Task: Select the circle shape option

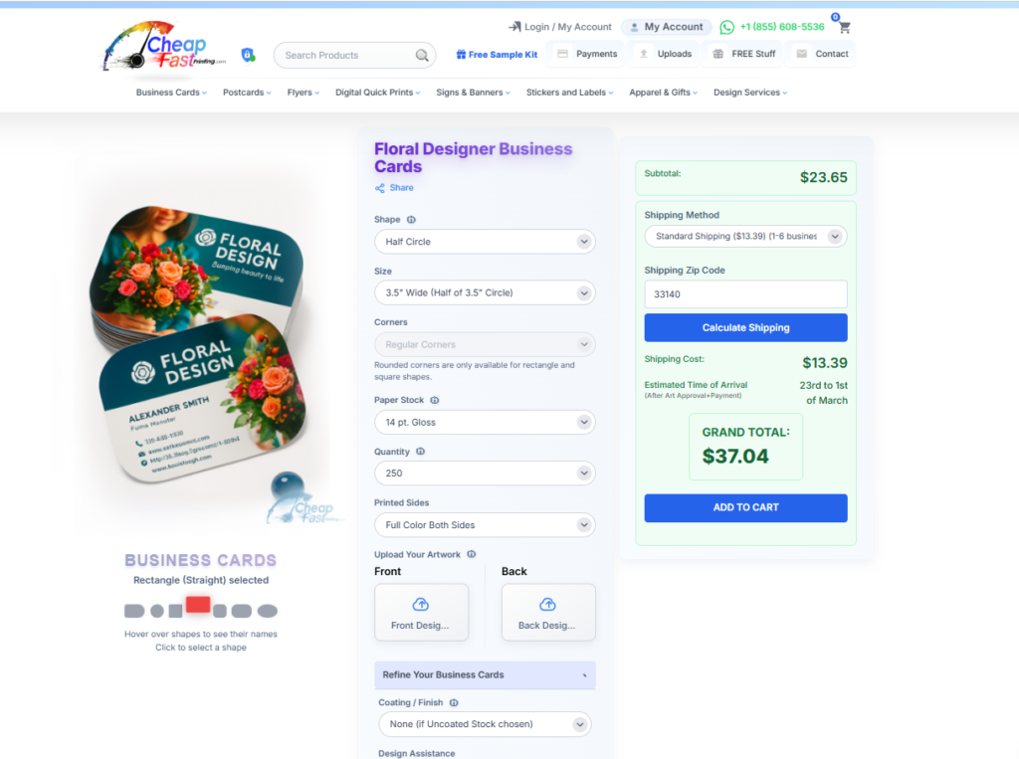Action: pos(157,611)
